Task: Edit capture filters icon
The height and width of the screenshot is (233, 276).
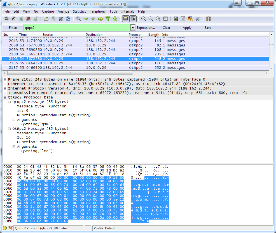Action: tap(176, 19)
